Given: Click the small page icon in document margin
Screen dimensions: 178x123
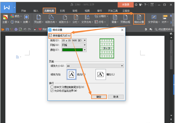Looking at the screenshot, I should tap(17, 57).
